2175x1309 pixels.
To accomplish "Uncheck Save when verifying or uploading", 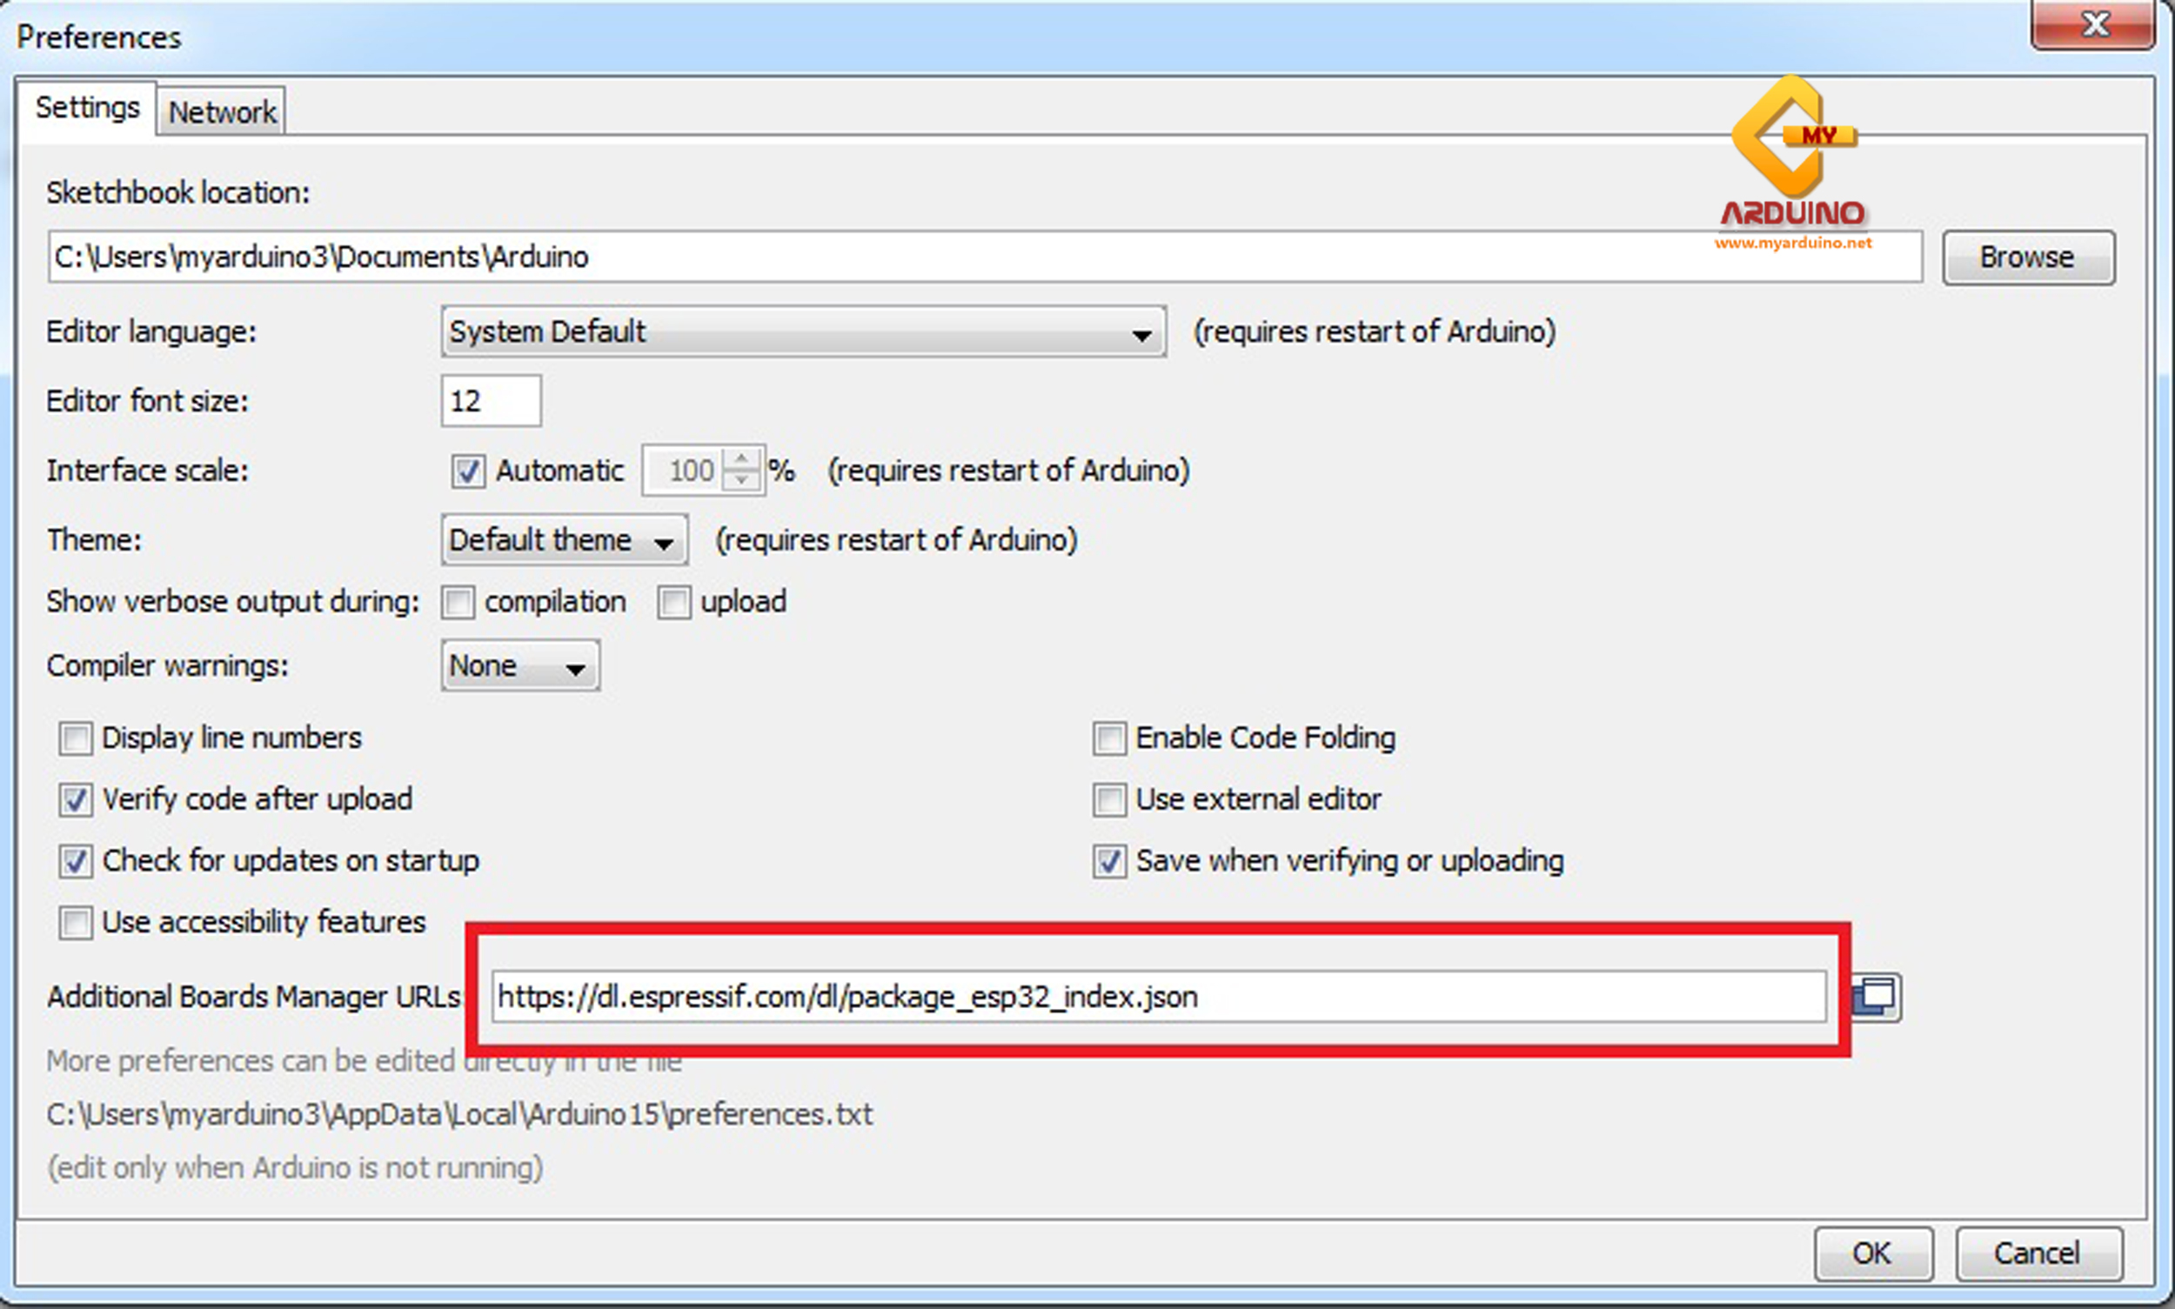I will 1108,861.
